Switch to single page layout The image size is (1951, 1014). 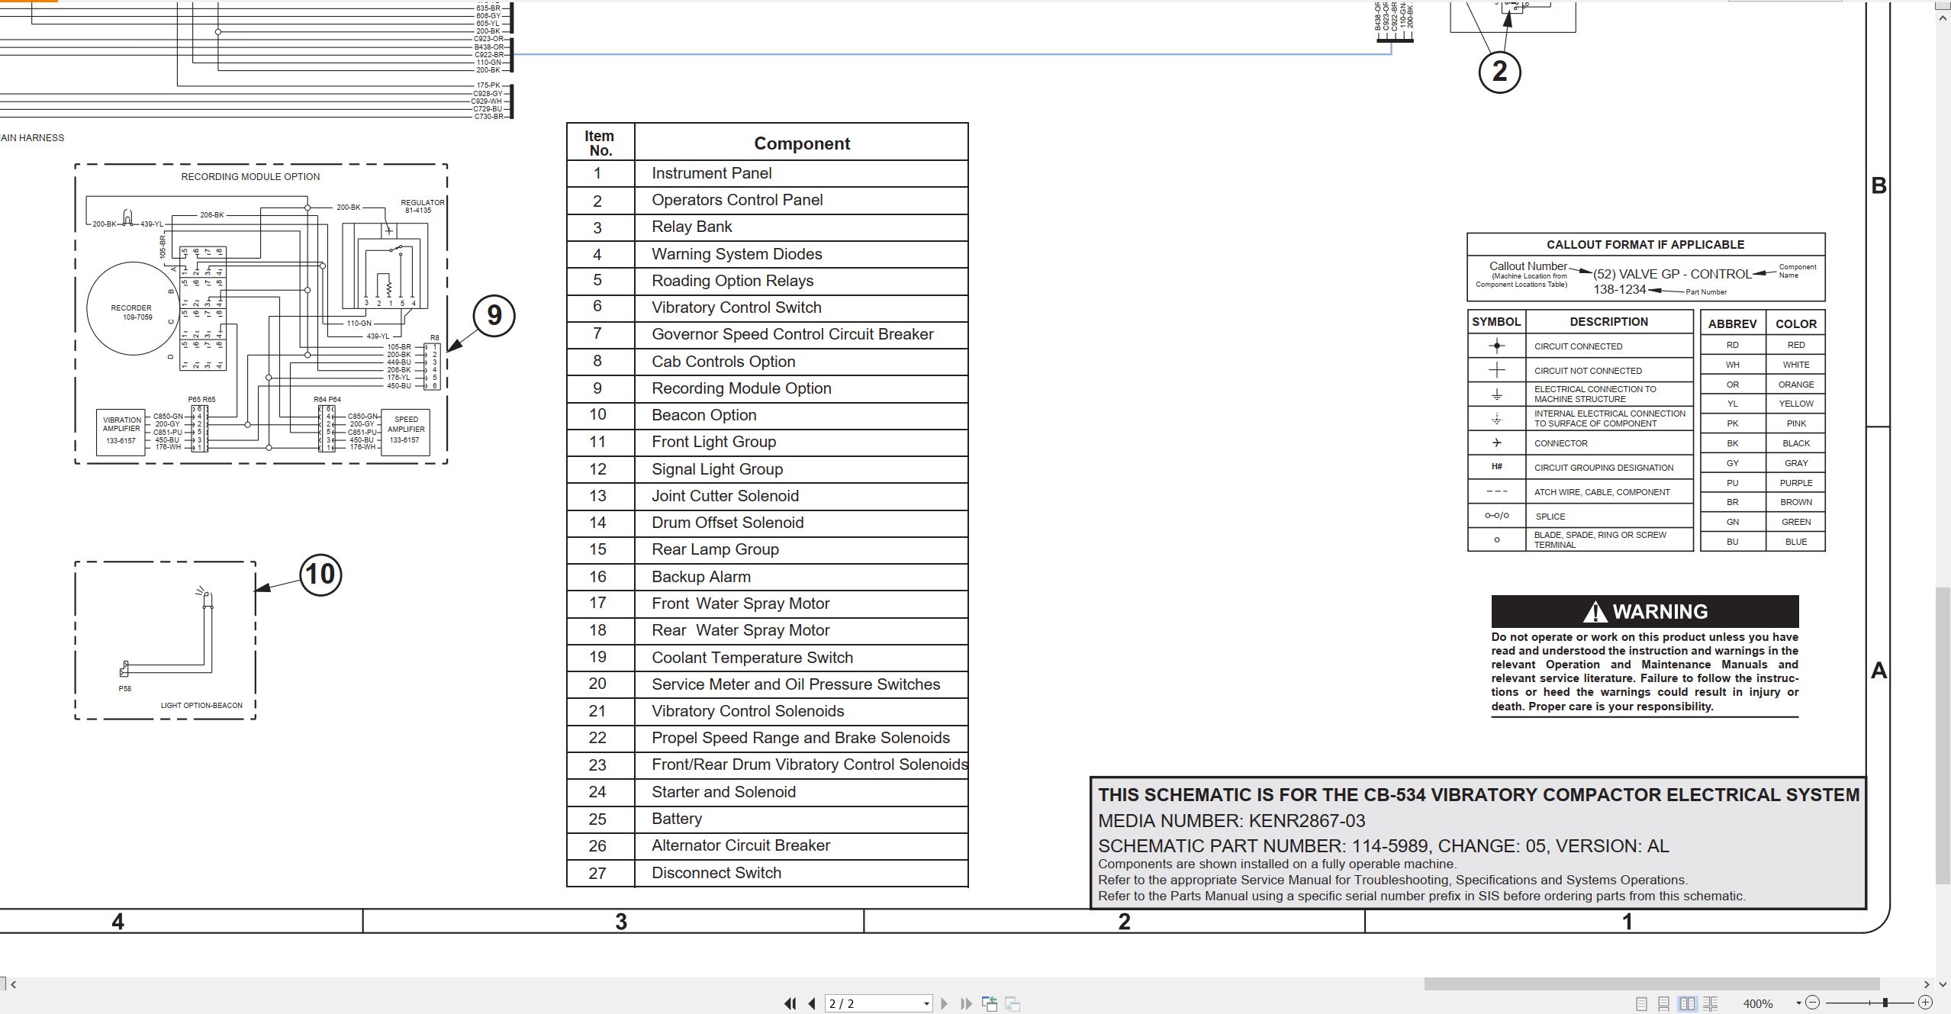click(x=1641, y=1003)
